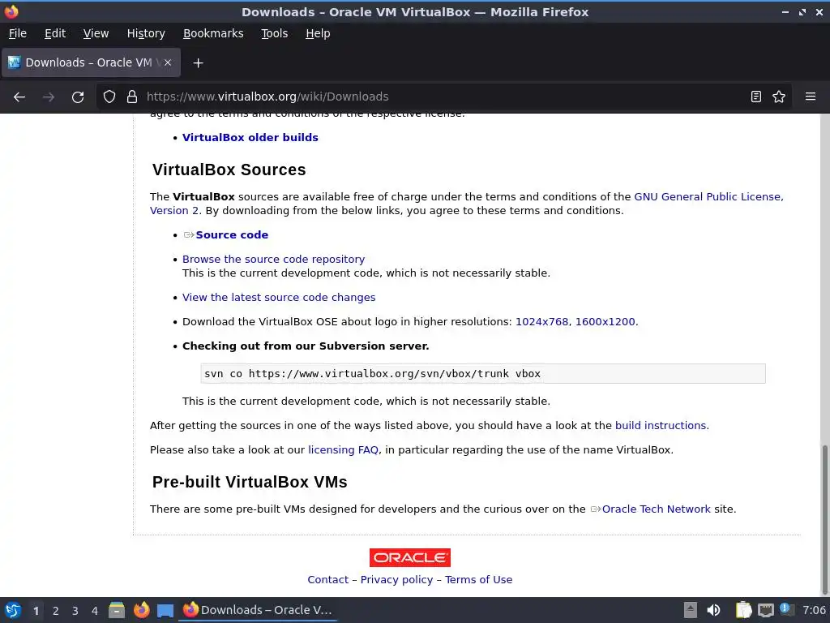This screenshot has width=830, height=623.
Task: Go back with the browser back arrow
Action: coord(19,97)
